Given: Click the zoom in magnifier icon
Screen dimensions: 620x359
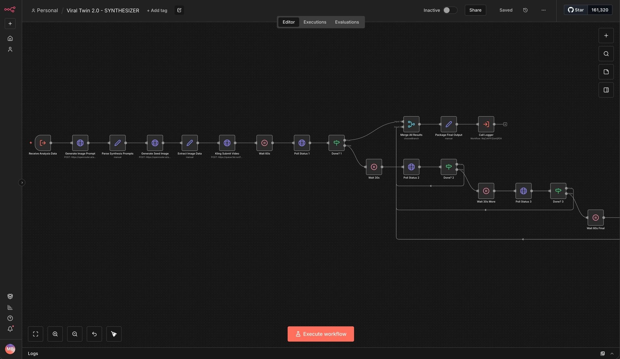Looking at the screenshot, I should [55, 334].
